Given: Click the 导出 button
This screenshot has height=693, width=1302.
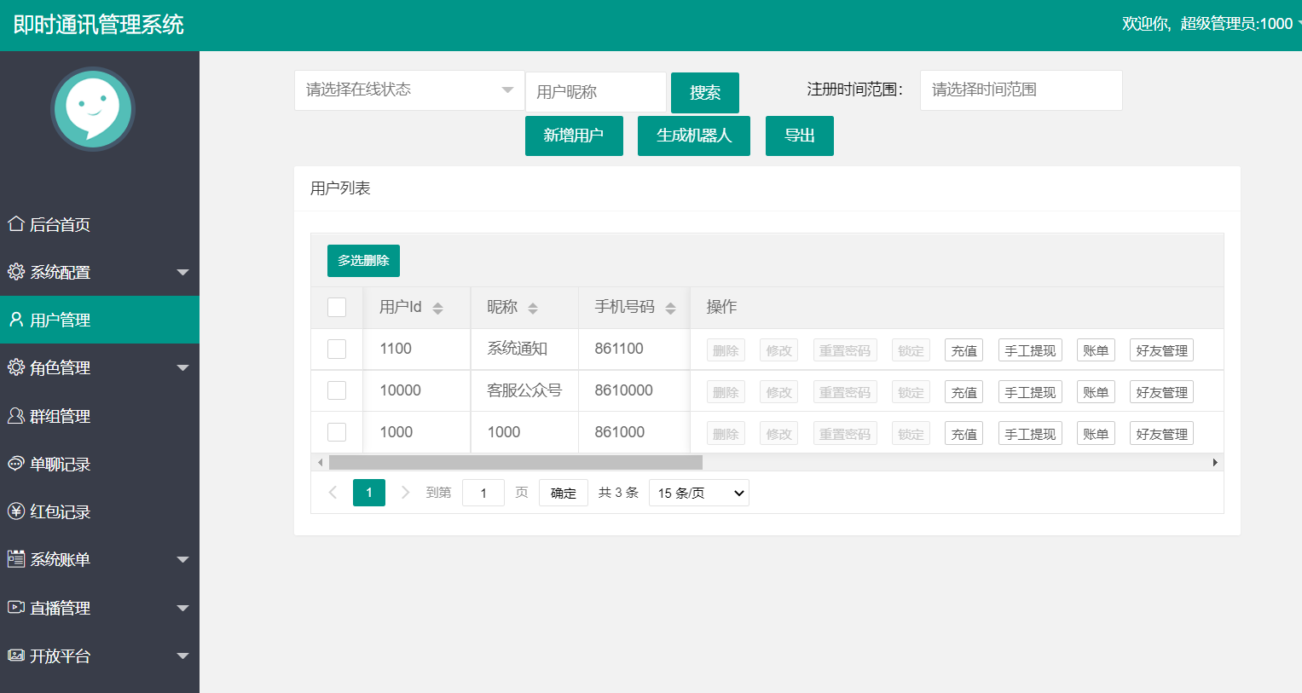Looking at the screenshot, I should [x=800, y=136].
